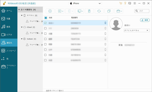
Task: Click the 名前 column header
Action: tap(50, 18)
